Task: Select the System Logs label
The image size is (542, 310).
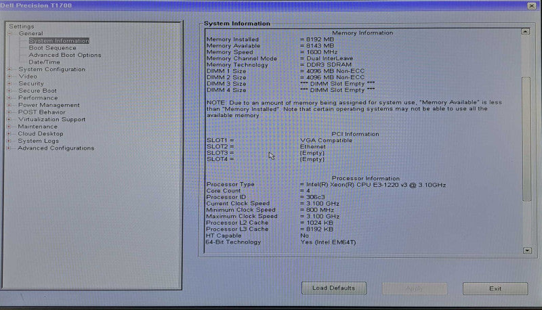Action: 39,141
